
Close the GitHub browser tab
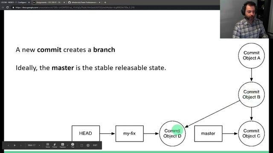point(99,3)
